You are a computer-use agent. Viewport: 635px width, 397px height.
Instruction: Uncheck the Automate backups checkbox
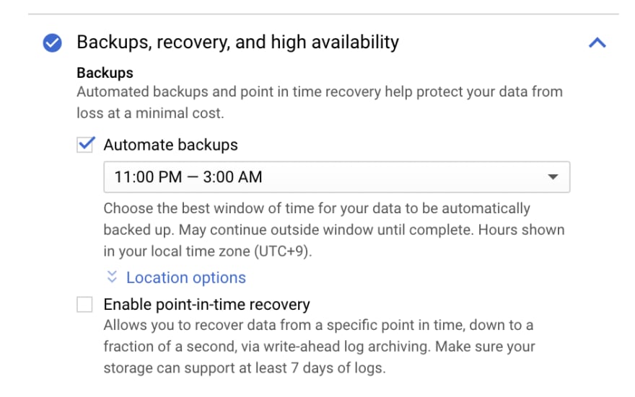[85, 144]
